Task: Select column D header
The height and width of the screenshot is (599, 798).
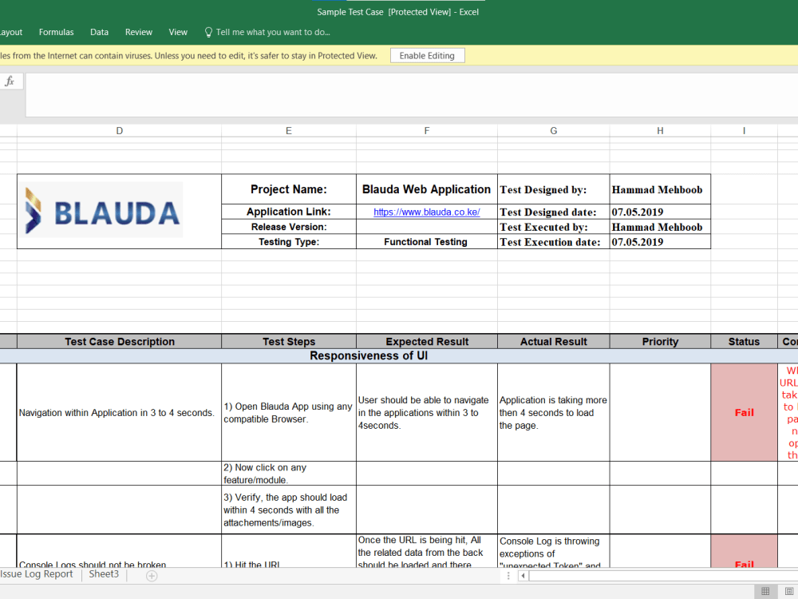Action: click(x=119, y=131)
